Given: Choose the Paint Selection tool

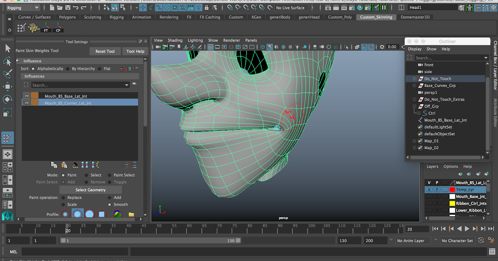Looking at the screenshot, I should [7, 73].
